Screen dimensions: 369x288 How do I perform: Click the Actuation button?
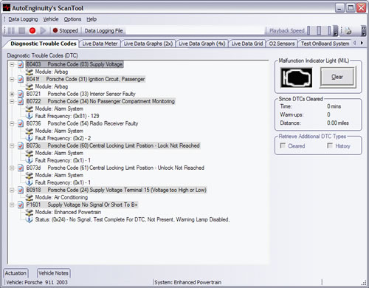pyautogui.click(x=15, y=273)
